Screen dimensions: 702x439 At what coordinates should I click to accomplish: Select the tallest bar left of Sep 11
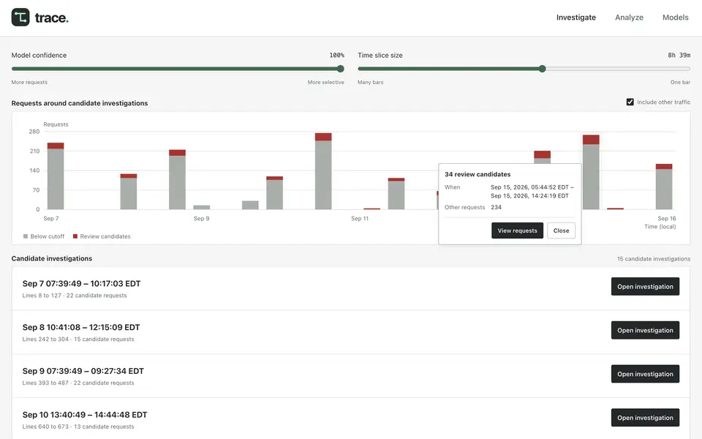(323, 171)
